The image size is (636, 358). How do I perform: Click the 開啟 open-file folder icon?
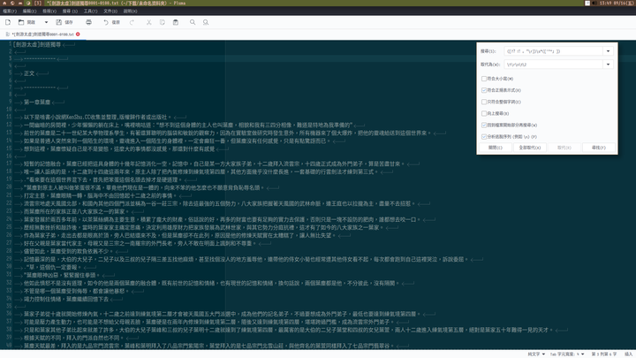point(21,22)
